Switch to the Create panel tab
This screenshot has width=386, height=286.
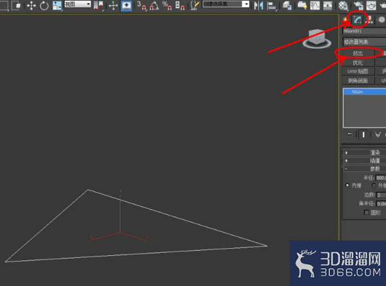click(346, 20)
